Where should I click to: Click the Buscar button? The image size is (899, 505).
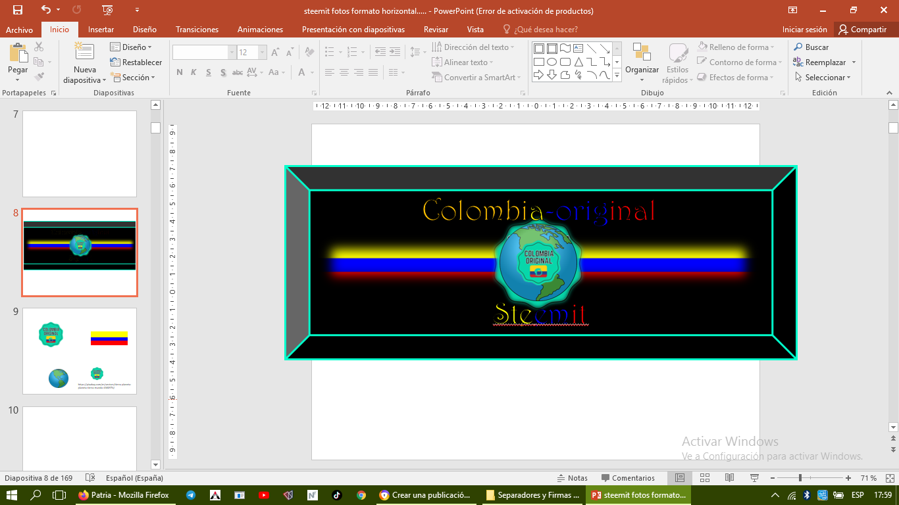point(811,47)
